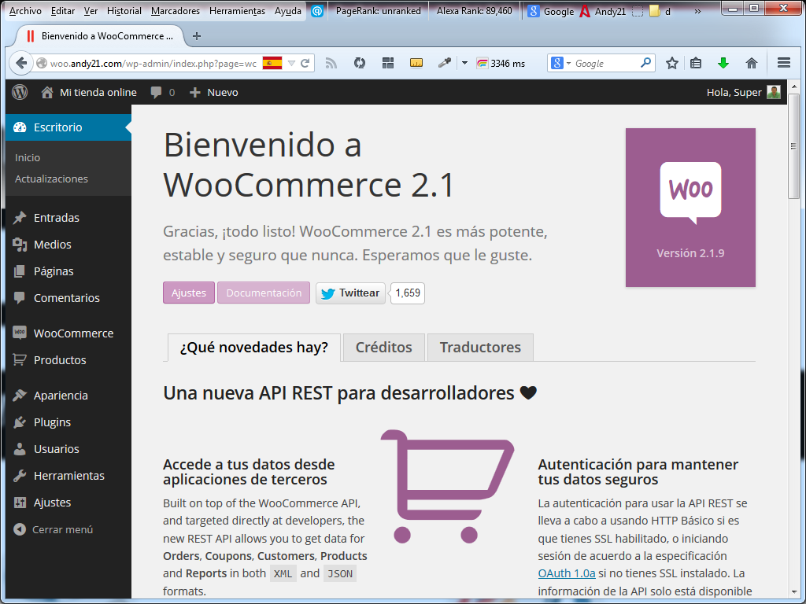Open the Firefox hamburger menu

coord(784,63)
